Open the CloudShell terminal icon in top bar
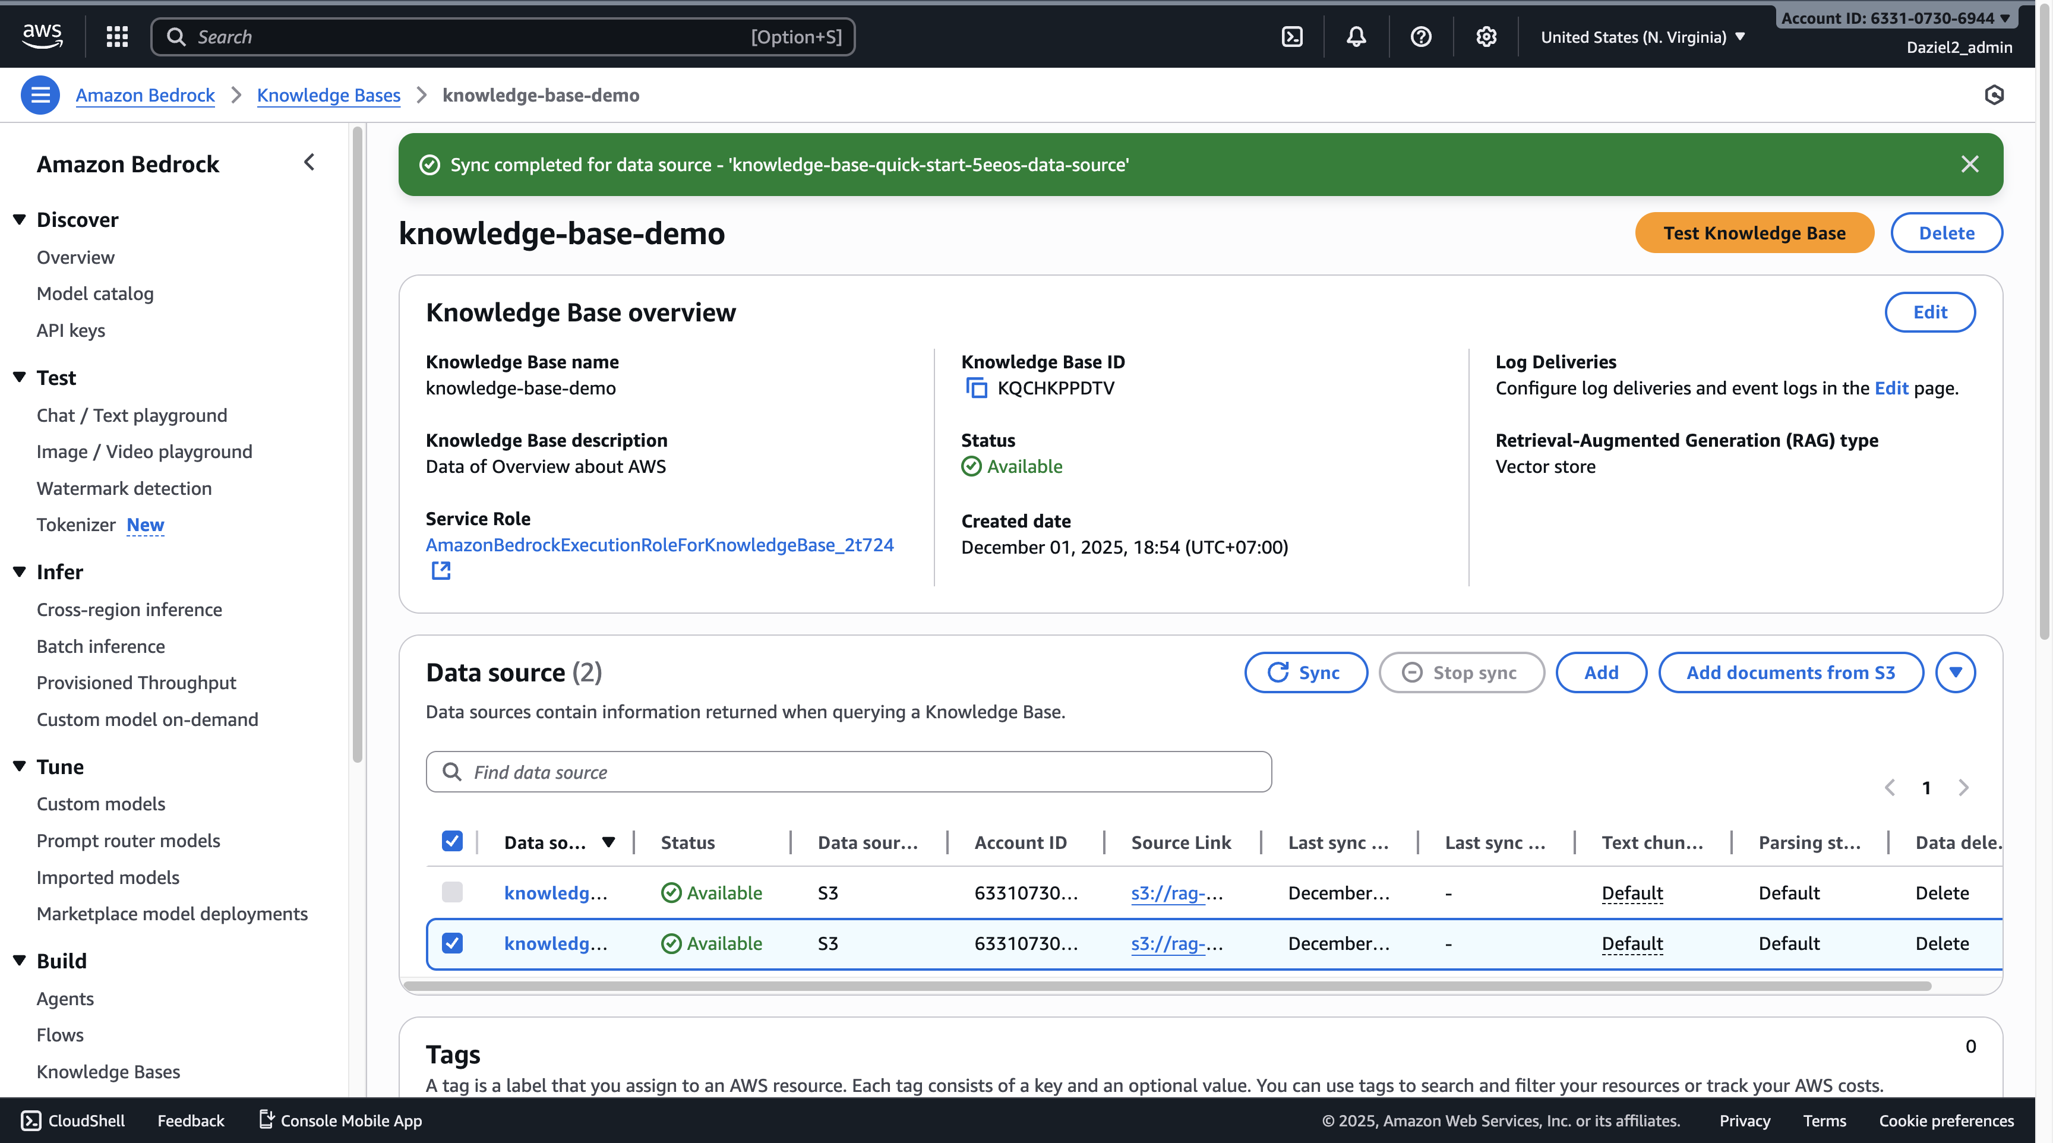 (x=1292, y=36)
